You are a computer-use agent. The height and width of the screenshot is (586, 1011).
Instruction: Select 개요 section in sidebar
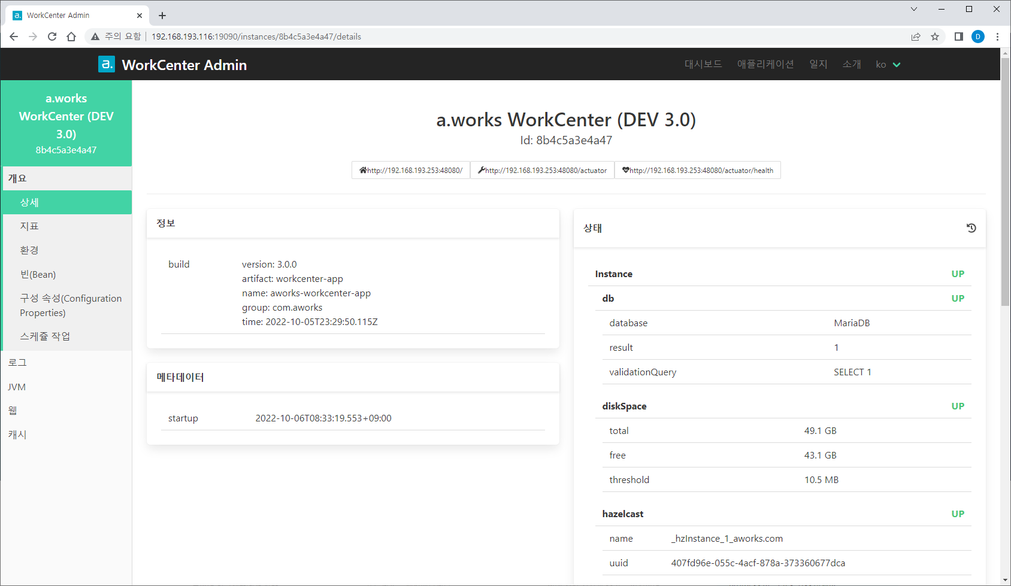pyautogui.click(x=66, y=178)
